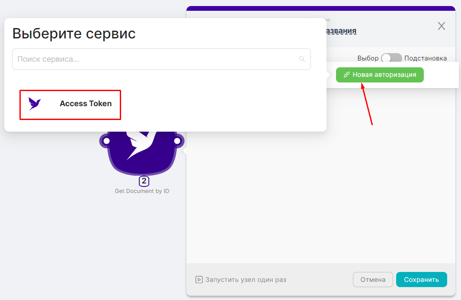461x300 pixels.
Task: Click the play icon next to Запустить узел
Action: click(199, 279)
